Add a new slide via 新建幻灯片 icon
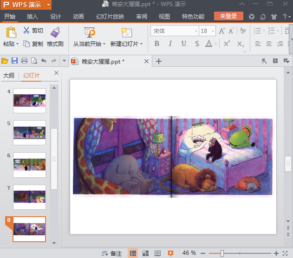 tap(126, 32)
